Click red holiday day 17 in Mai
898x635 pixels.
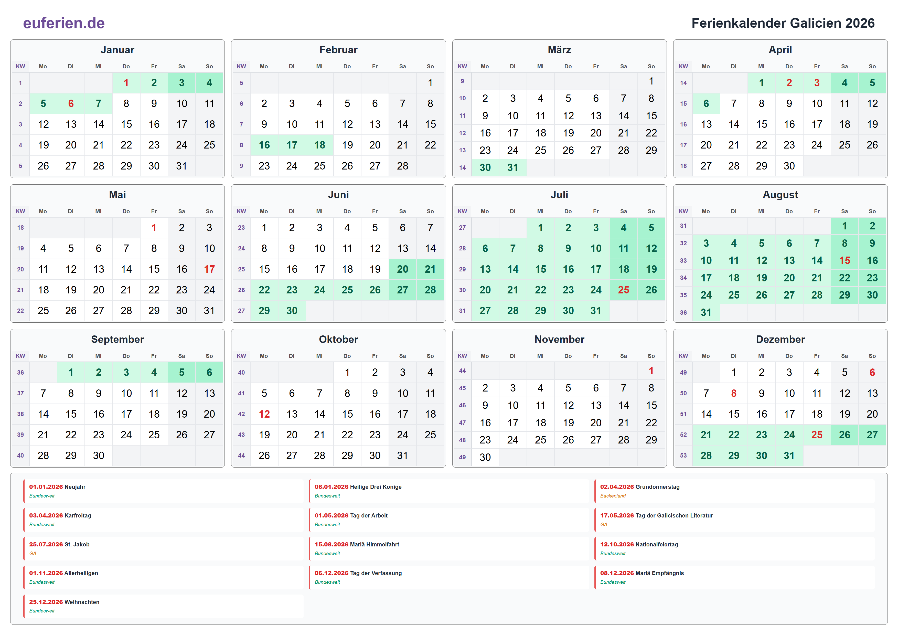tap(209, 269)
